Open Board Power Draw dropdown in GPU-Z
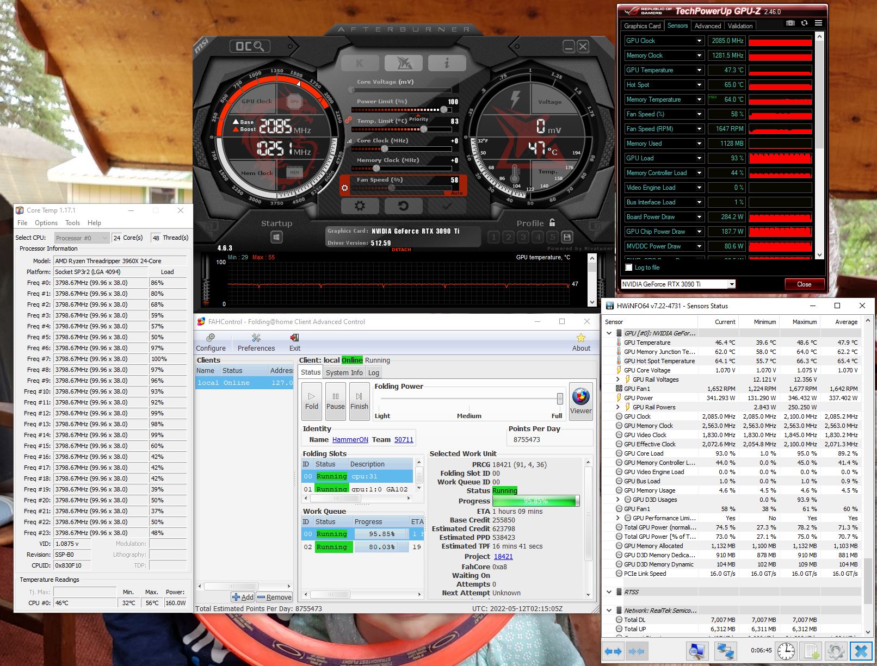Viewport: 877px width, 666px height. click(700, 217)
